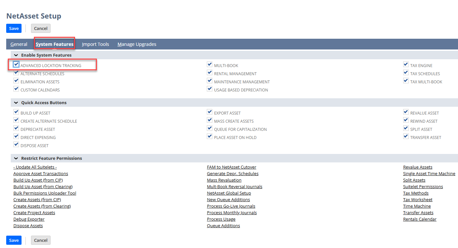The width and height of the screenshot is (458, 248).
Task: Toggle Export Asset checkbox
Action: click(x=210, y=112)
